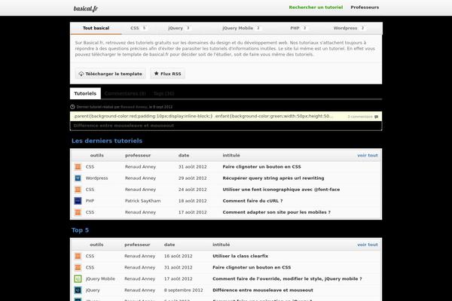Switch to the PHP category tab

[298, 28]
